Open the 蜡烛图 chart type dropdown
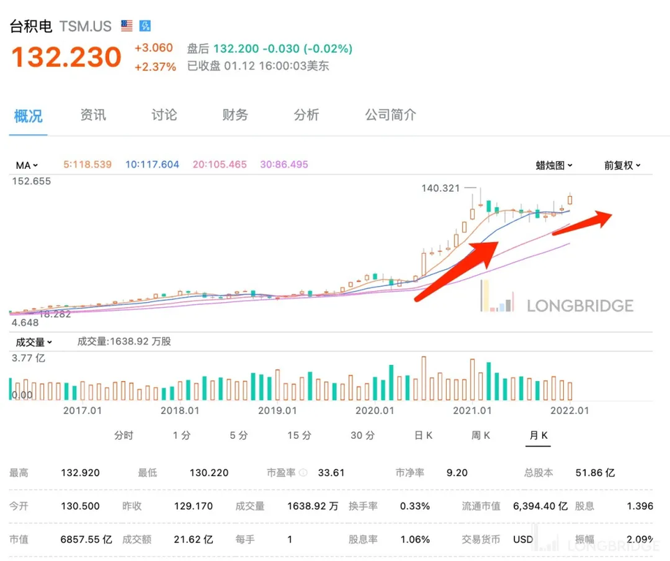Image resolution: width=670 pixels, height=561 pixels. (553, 165)
